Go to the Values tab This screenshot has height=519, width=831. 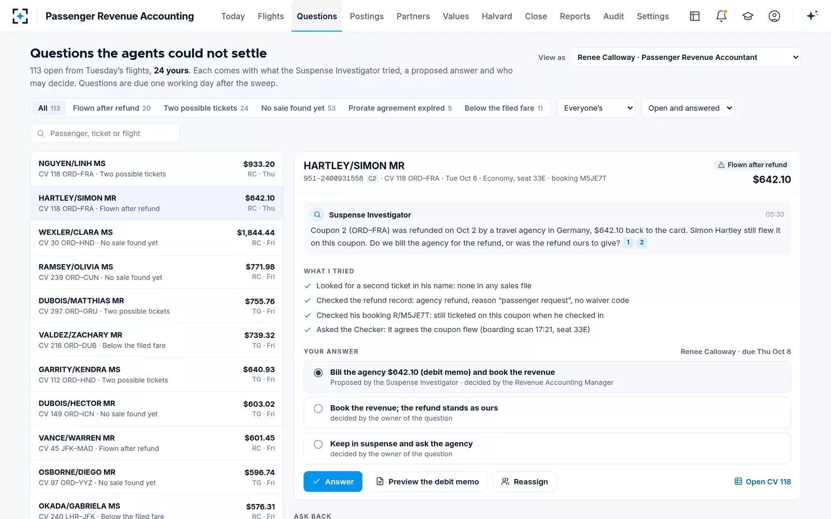pyautogui.click(x=456, y=16)
